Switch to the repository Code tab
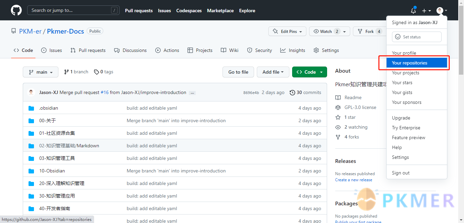Screen dimensions: 464x223 pos(23,50)
